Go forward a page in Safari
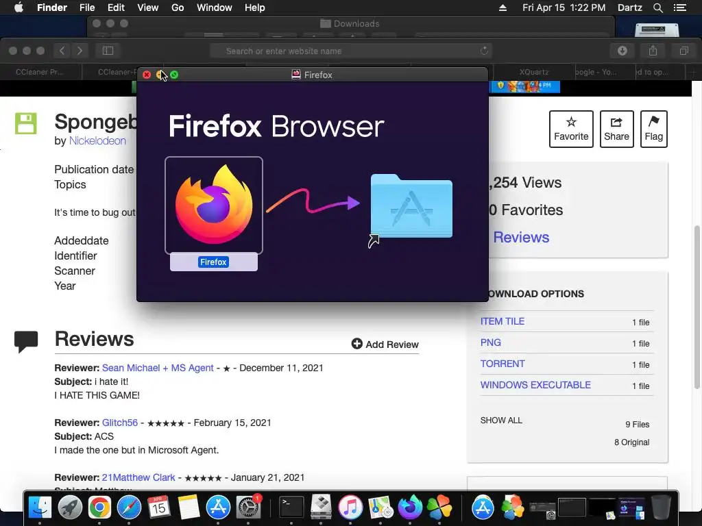 coord(80,51)
